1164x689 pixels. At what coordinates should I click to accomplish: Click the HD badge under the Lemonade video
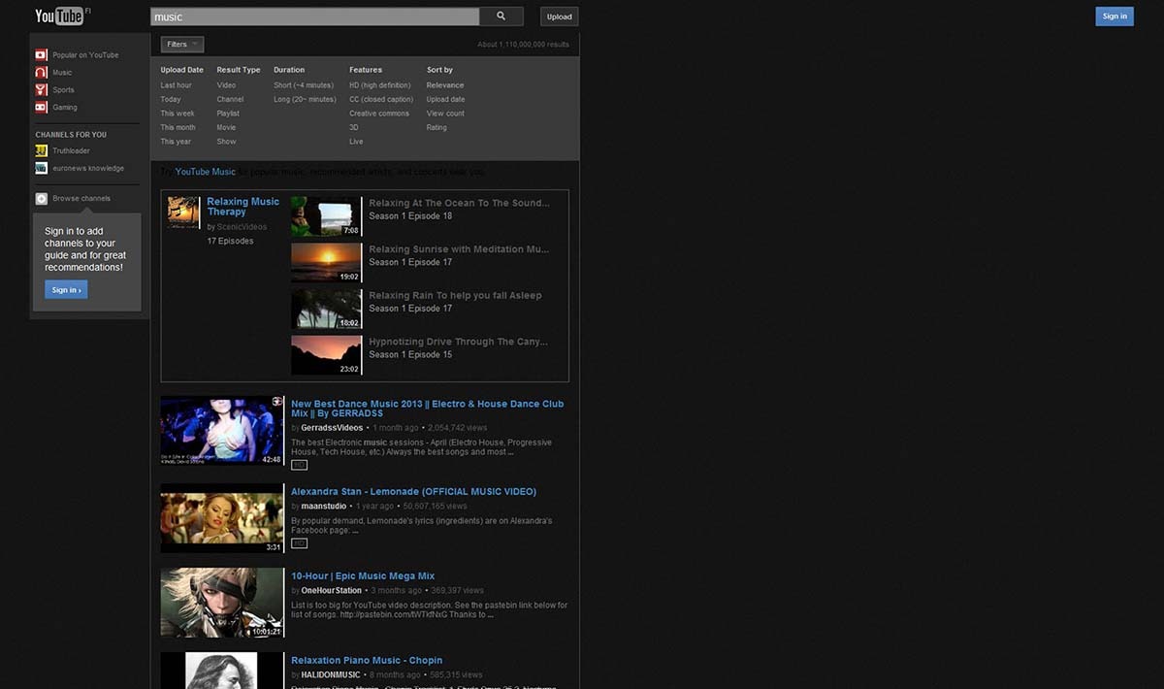[299, 543]
